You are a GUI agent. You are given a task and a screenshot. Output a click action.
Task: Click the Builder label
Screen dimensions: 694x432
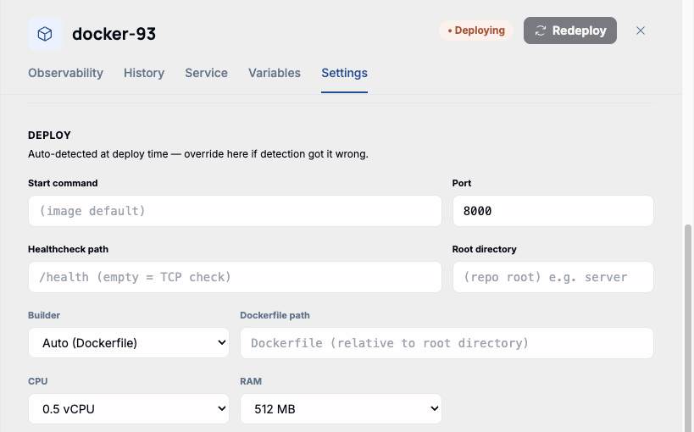(44, 315)
